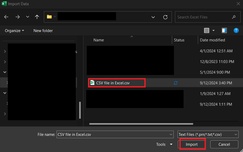Click the yellow folder icon in address bar
The height and width of the screenshot is (152, 243).
point(49,17)
